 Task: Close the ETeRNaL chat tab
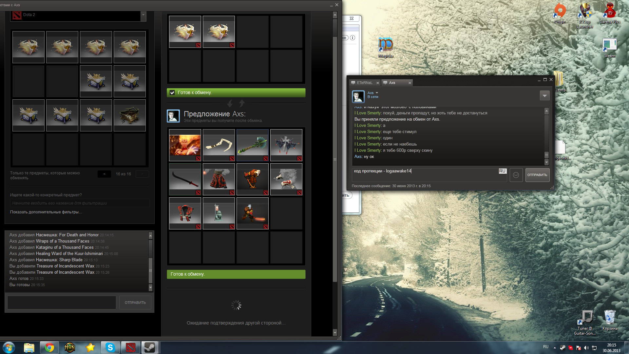coord(377,83)
